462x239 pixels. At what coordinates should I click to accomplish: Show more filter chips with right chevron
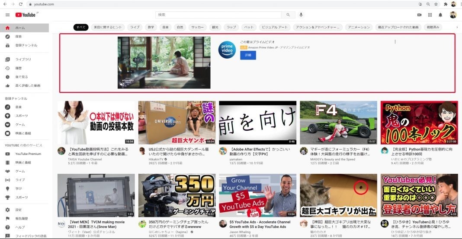(457, 27)
